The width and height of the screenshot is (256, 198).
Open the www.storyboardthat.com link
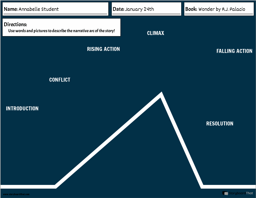[x=16, y=194]
